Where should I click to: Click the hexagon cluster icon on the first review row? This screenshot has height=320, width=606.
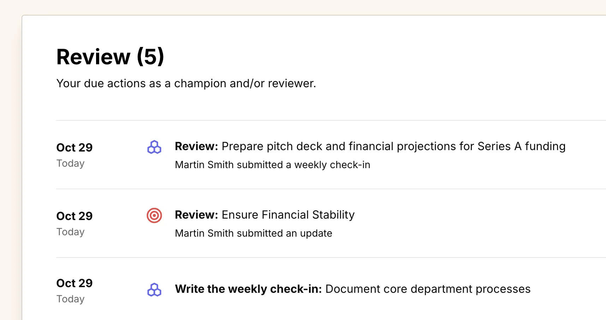[x=154, y=147]
